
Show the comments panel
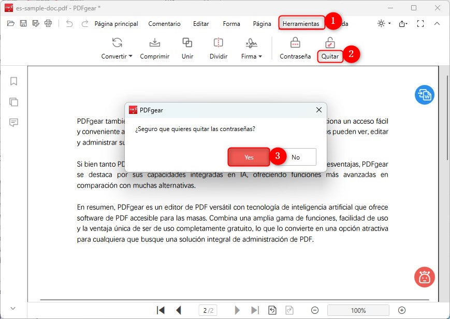[x=13, y=123]
